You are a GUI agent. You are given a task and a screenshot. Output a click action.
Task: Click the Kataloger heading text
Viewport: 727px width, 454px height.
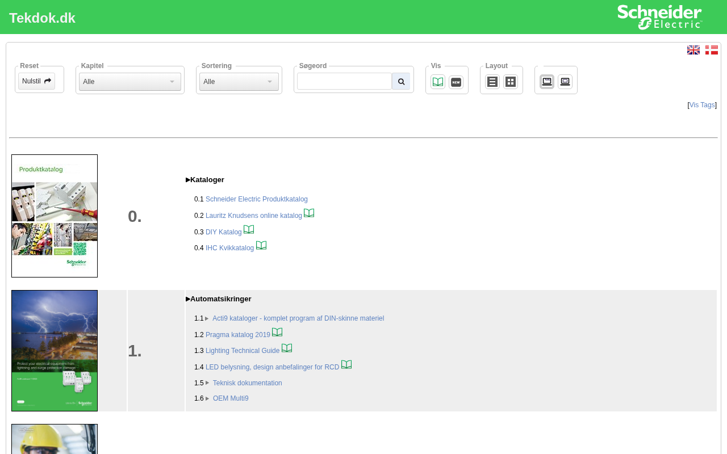[x=207, y=180]
